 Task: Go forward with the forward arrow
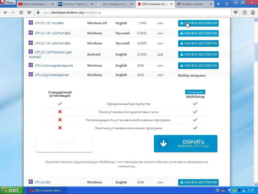tap(13, 13)
